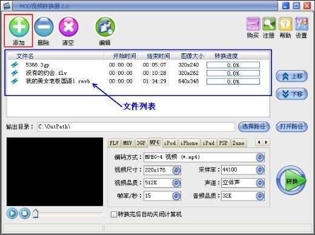Start conversion with the green 转换 button
Image resolution: width=315 pixels, height=235 pixels.
[291, 181]
